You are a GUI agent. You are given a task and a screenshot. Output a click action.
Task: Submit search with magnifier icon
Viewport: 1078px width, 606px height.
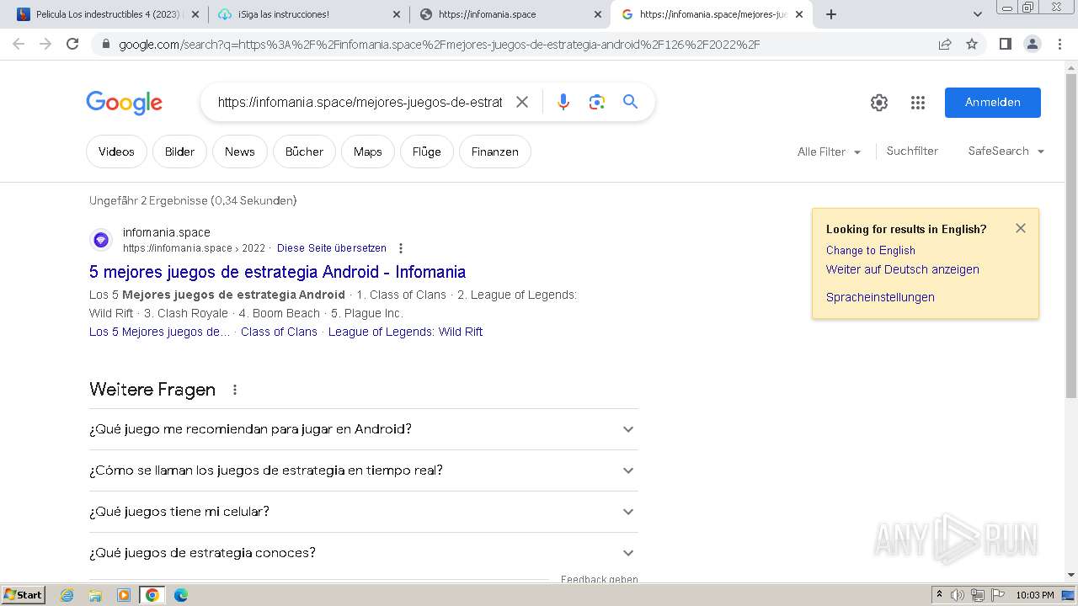tap(630, 102)
